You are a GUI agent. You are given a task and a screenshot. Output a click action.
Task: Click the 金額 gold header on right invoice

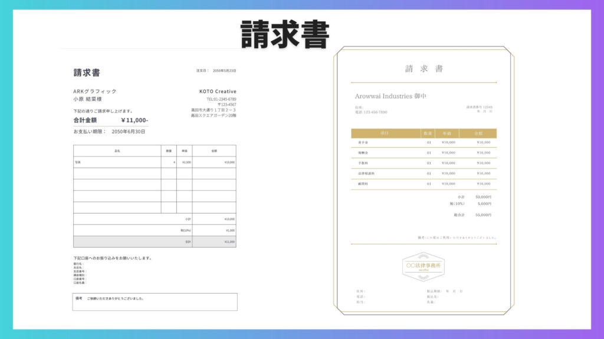coord(478,134)
